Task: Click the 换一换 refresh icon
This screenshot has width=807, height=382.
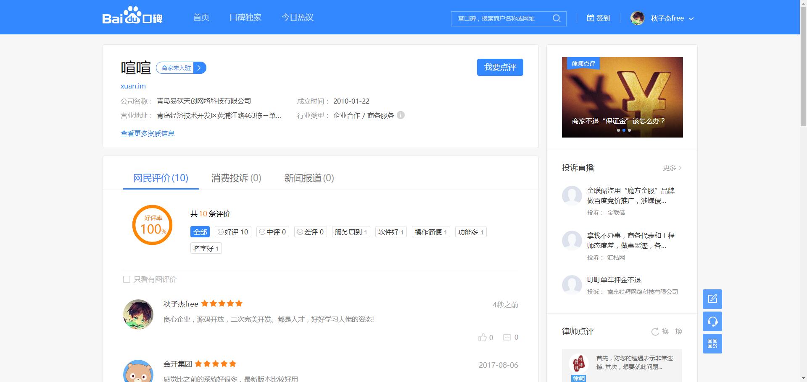Action: (655, 332)
